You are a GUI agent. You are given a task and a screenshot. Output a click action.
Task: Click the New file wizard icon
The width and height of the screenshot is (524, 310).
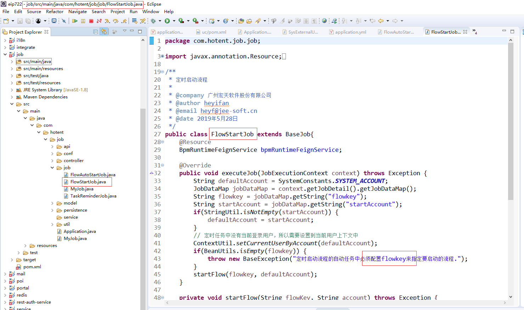pyautogui.click(x=6, y=21)
